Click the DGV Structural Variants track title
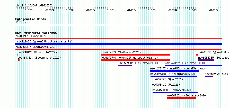The image size is (229, 108). point(36,33)
